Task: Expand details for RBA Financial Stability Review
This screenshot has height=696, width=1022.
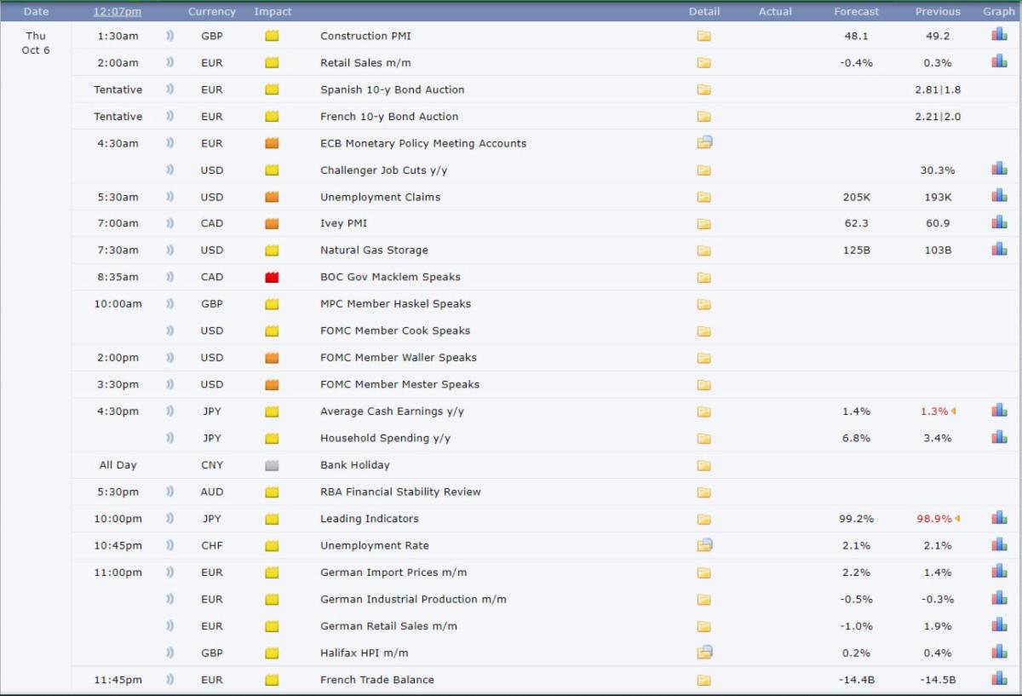Action: coord(703,492)
